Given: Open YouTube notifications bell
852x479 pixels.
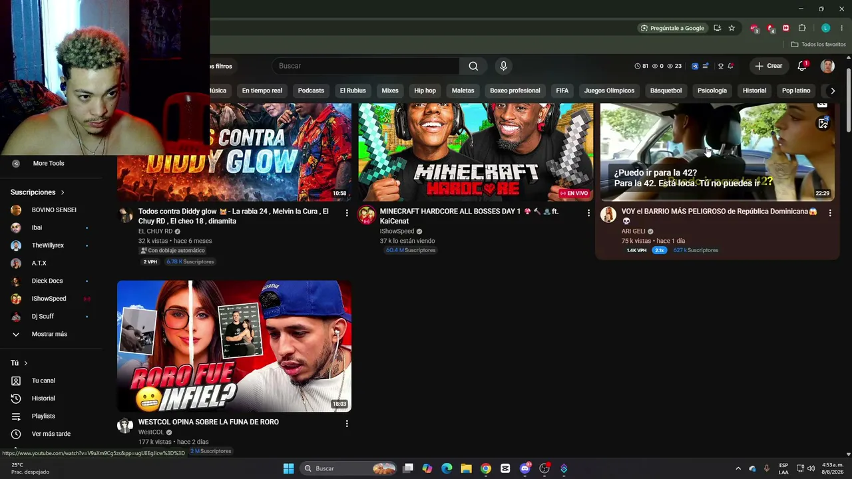Looking at the screenshot, I should click(x=802, y=66).
